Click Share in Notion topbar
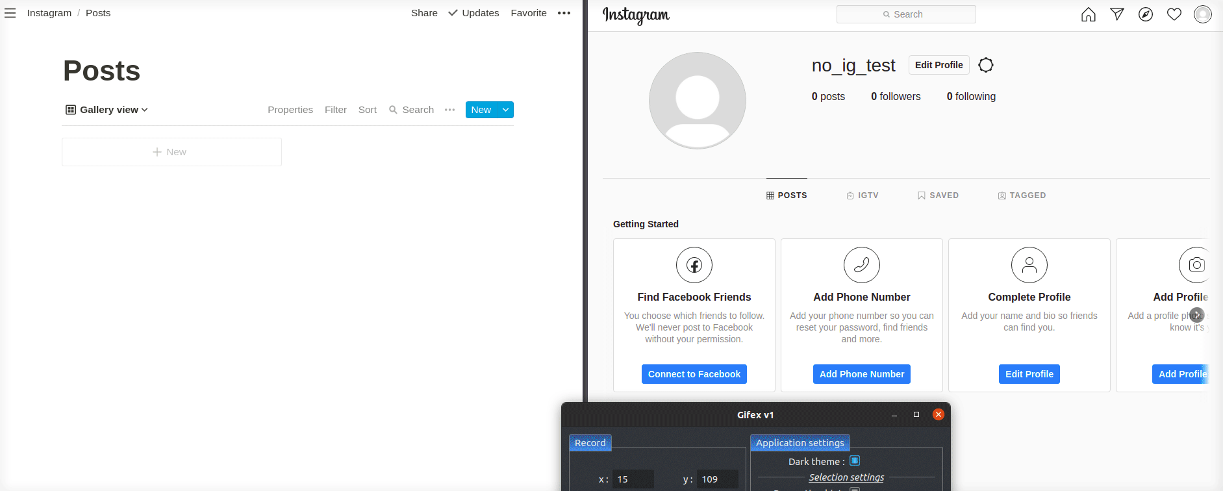 (424, 13)
